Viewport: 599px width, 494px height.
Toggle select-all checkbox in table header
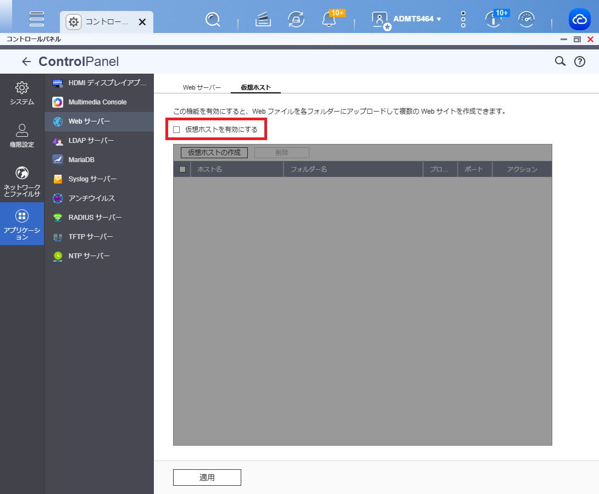182,169
